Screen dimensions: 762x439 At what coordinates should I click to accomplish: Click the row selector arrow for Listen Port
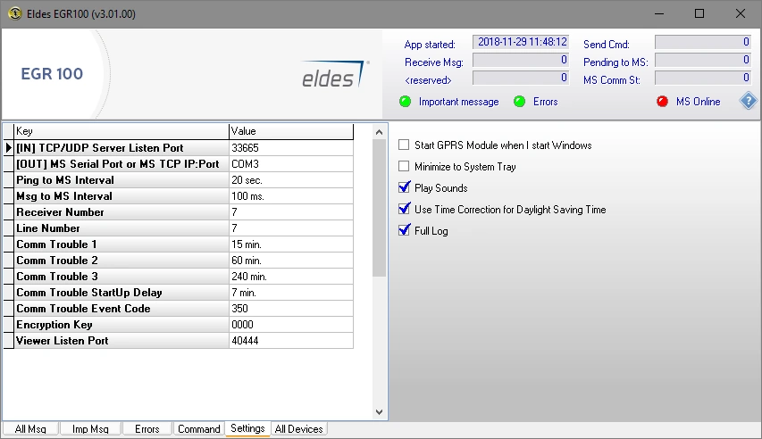click(x=8, y=147)
